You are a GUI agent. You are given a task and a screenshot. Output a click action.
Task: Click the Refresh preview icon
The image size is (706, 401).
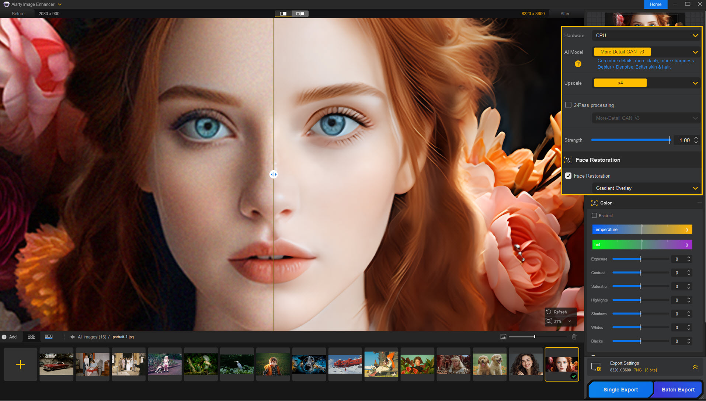(x=549, y=312)
